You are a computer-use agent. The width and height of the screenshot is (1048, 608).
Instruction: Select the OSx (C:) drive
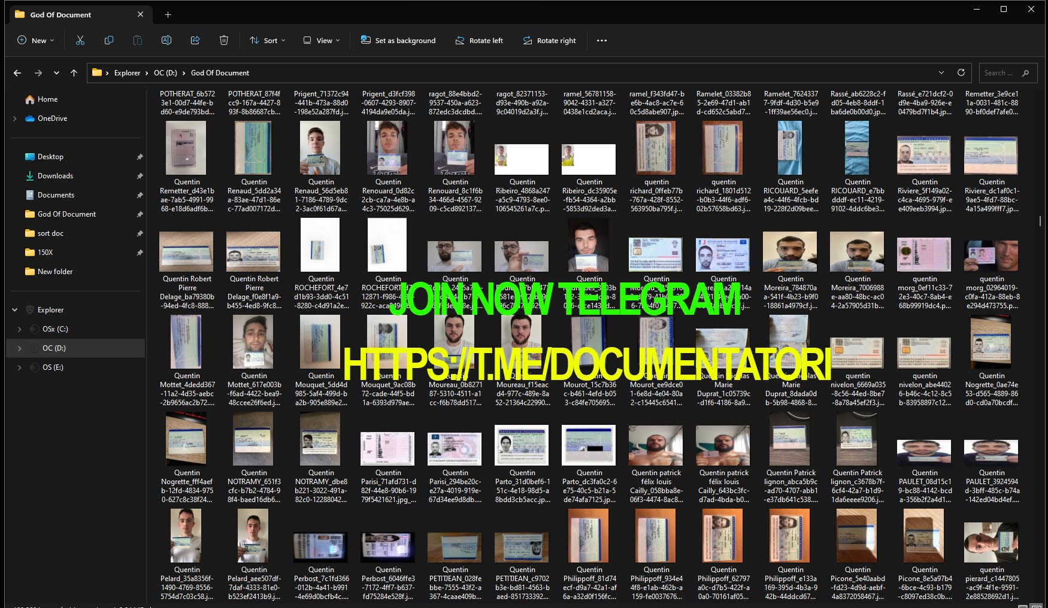(55, 329)
